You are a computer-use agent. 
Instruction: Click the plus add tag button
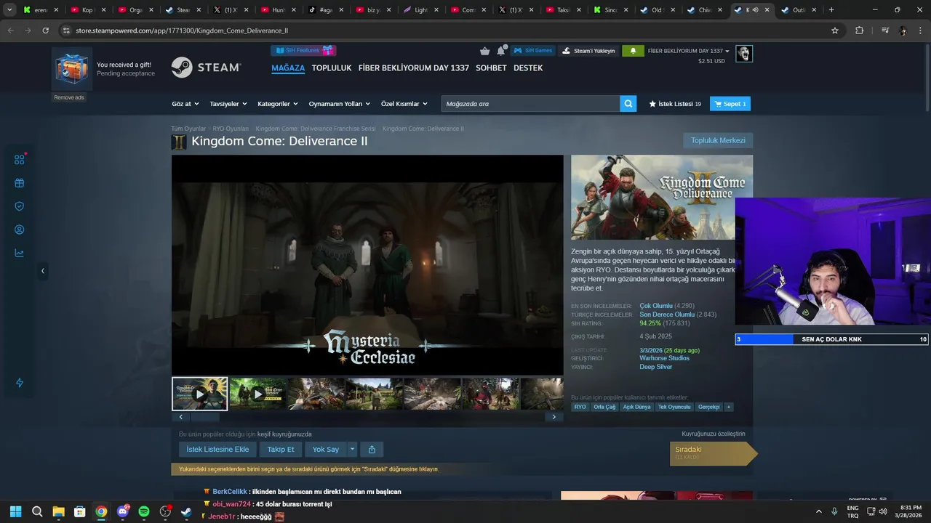728,407
